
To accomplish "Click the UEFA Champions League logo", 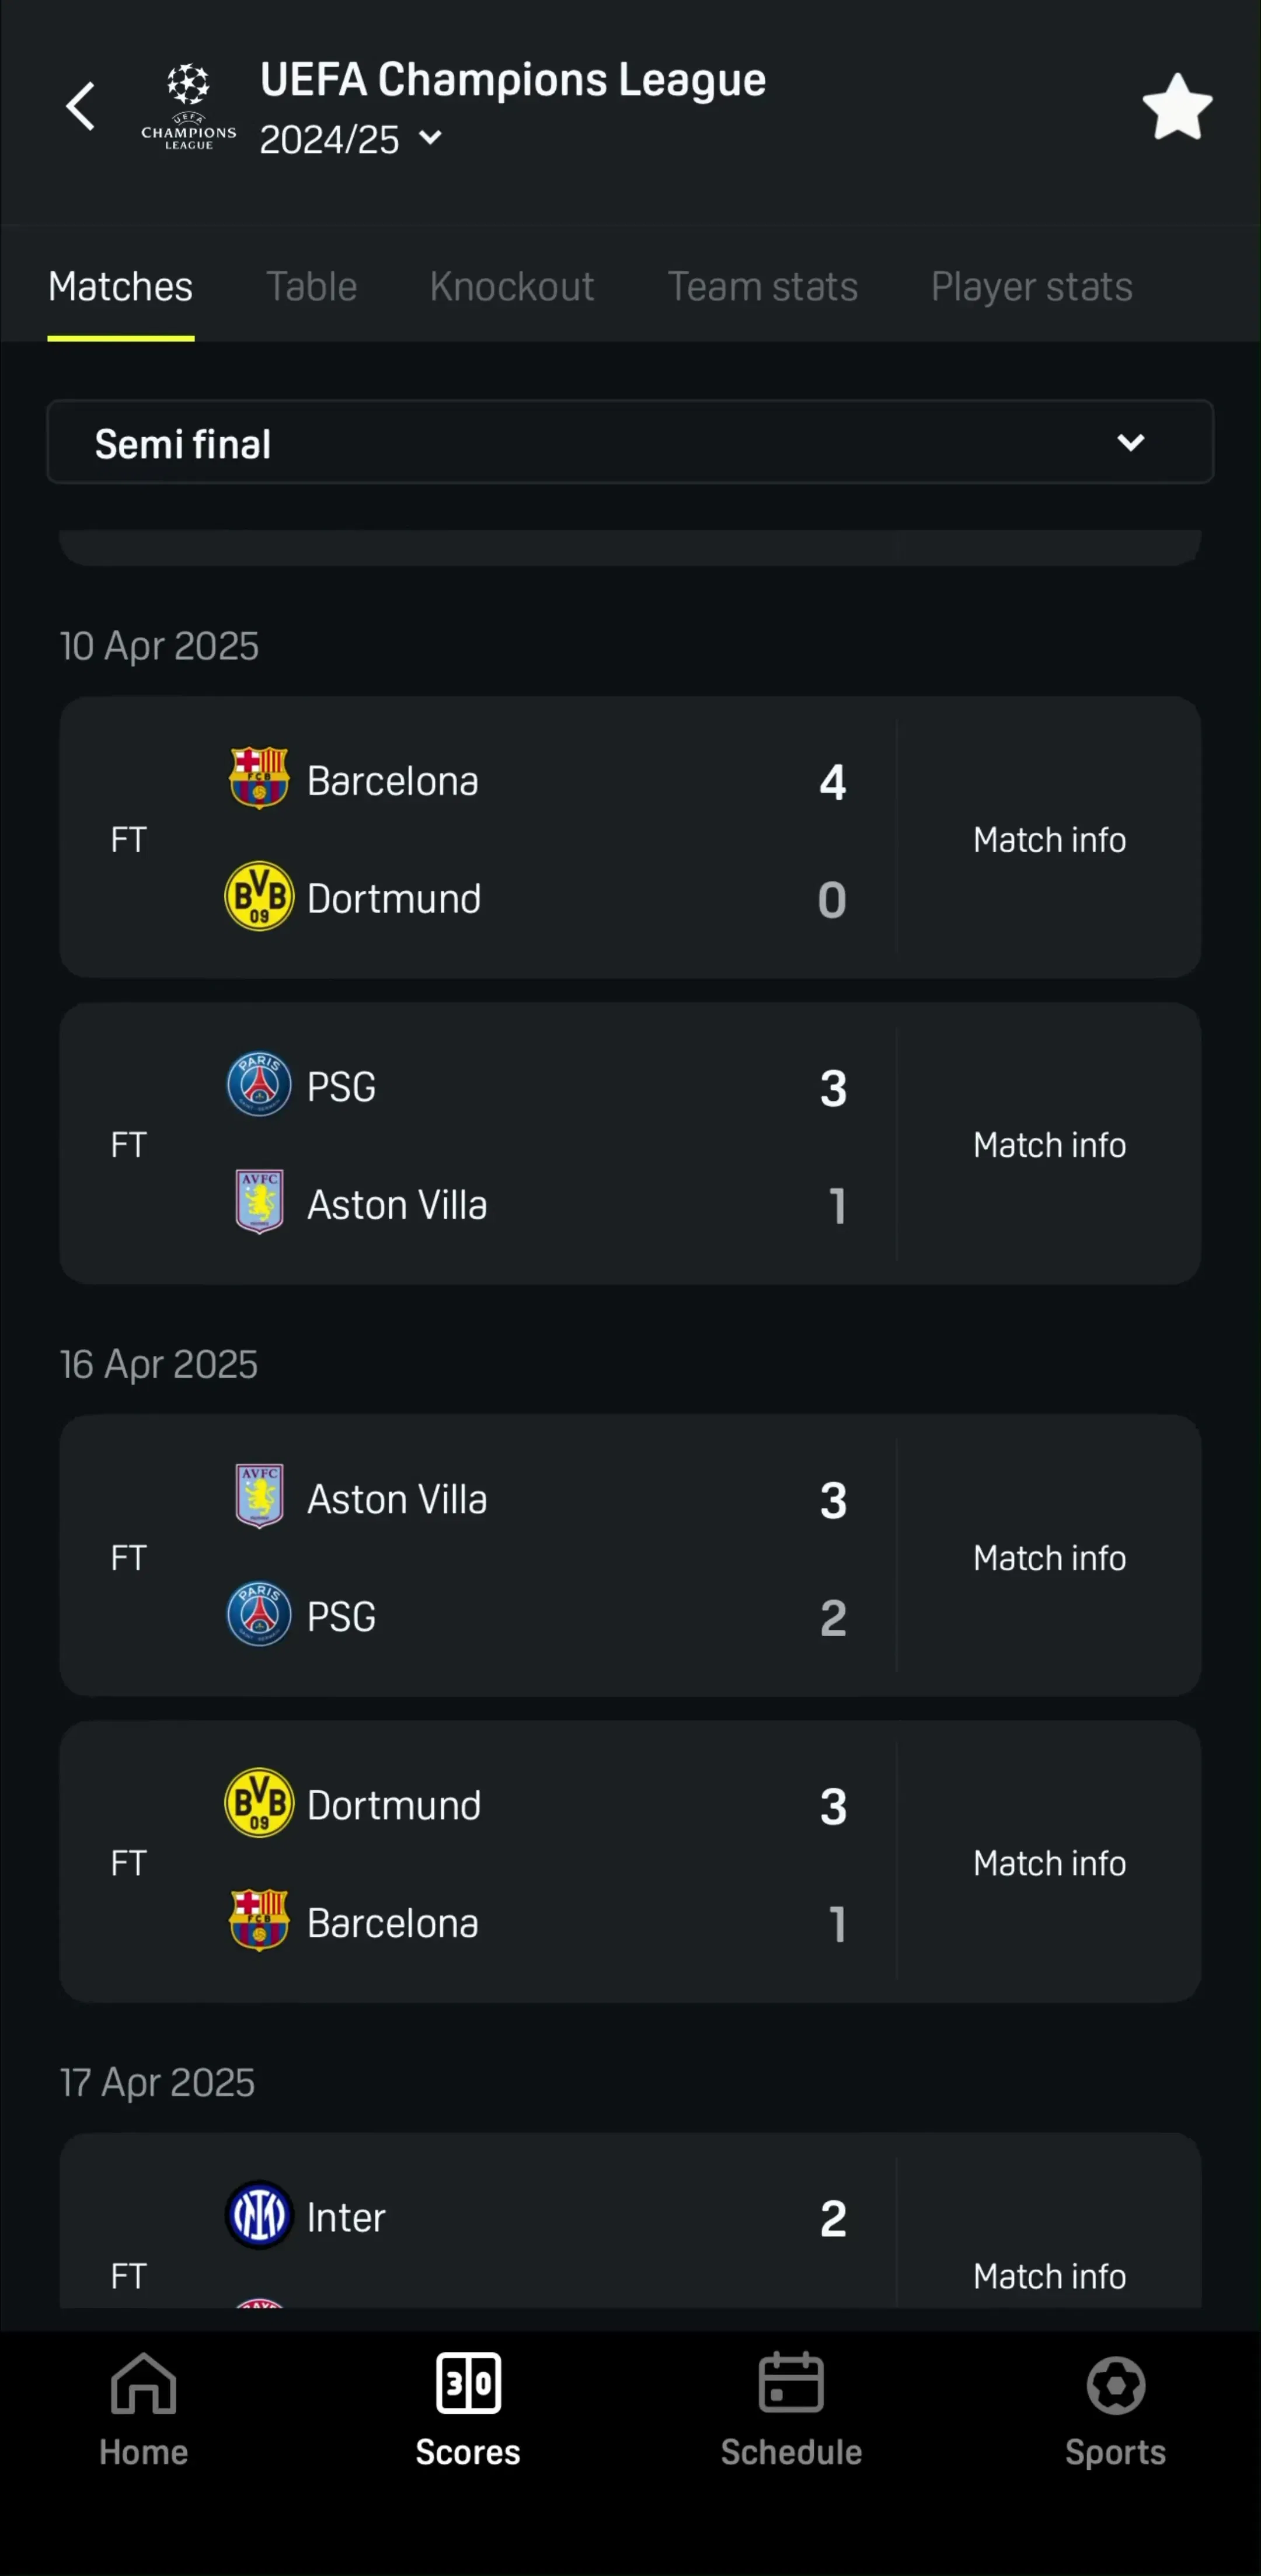I will pyautogui.click(x=188, y=107).
